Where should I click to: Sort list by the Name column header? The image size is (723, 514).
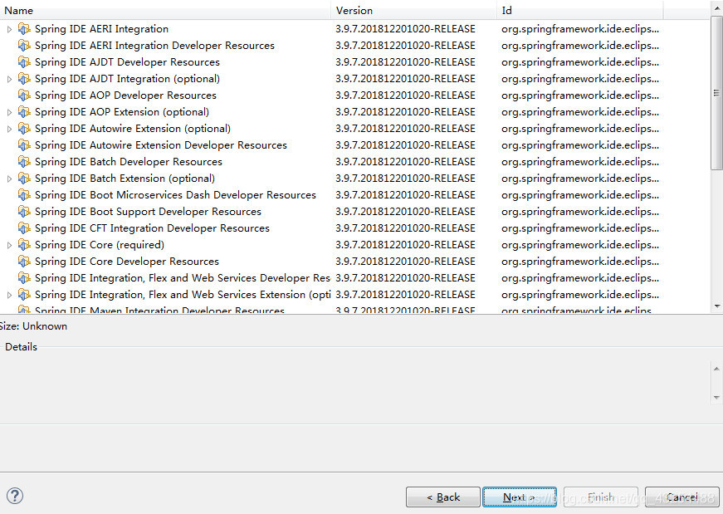pos(165,10)
